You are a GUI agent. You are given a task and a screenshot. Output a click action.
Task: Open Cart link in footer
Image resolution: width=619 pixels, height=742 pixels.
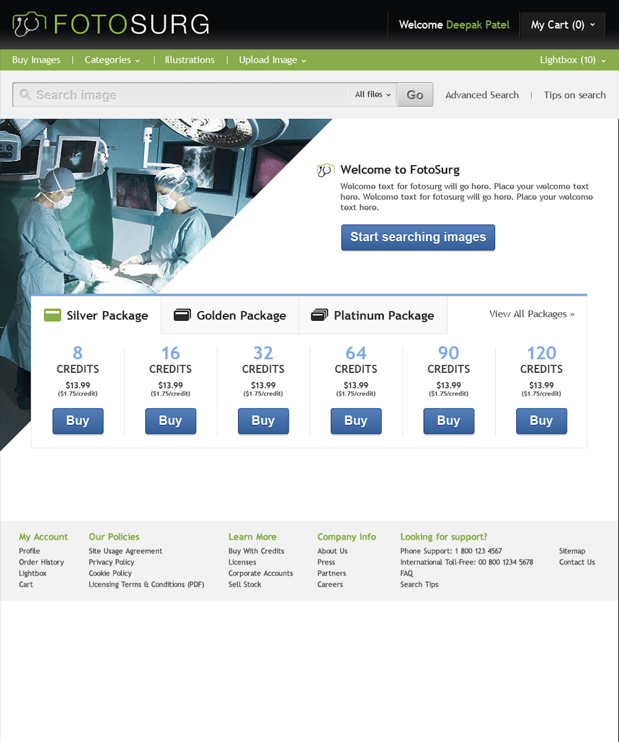coord(26,585)
